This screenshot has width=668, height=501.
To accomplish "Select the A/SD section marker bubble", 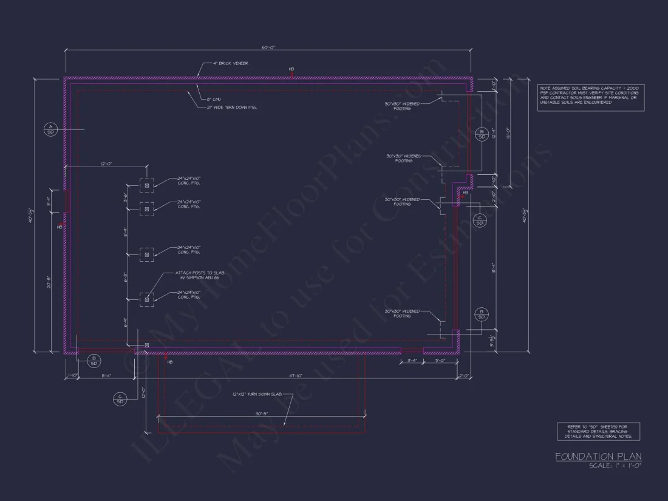I will 50,130.
